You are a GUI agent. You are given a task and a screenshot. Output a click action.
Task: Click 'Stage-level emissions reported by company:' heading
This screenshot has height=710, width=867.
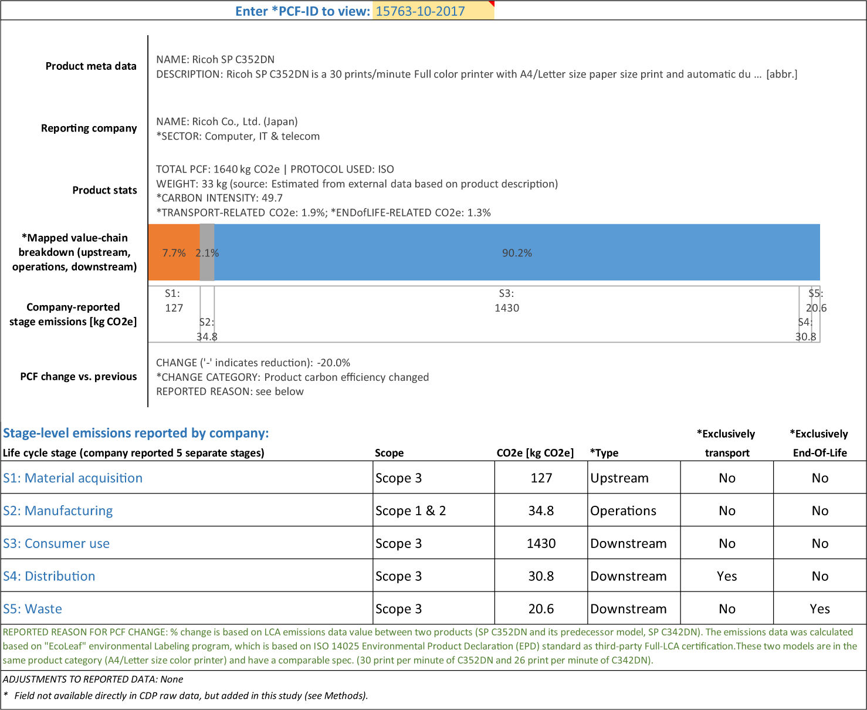pyautogui.click(x=136, y=433)
